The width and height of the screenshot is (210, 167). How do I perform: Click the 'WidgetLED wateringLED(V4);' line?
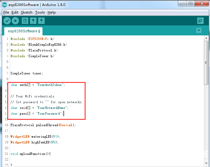[x=36, y=136]
